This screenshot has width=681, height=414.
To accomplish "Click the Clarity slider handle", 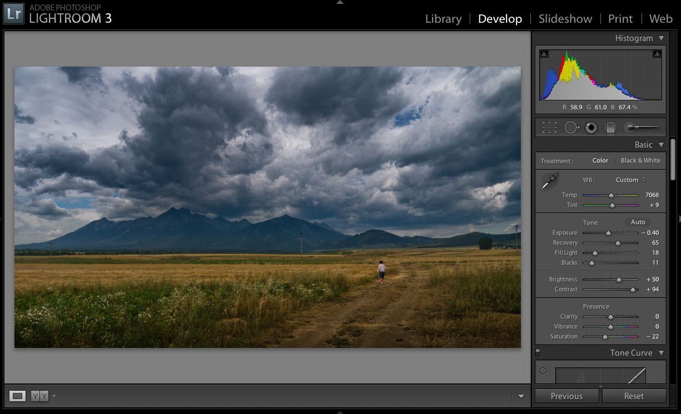I will (x=610, y=317).
